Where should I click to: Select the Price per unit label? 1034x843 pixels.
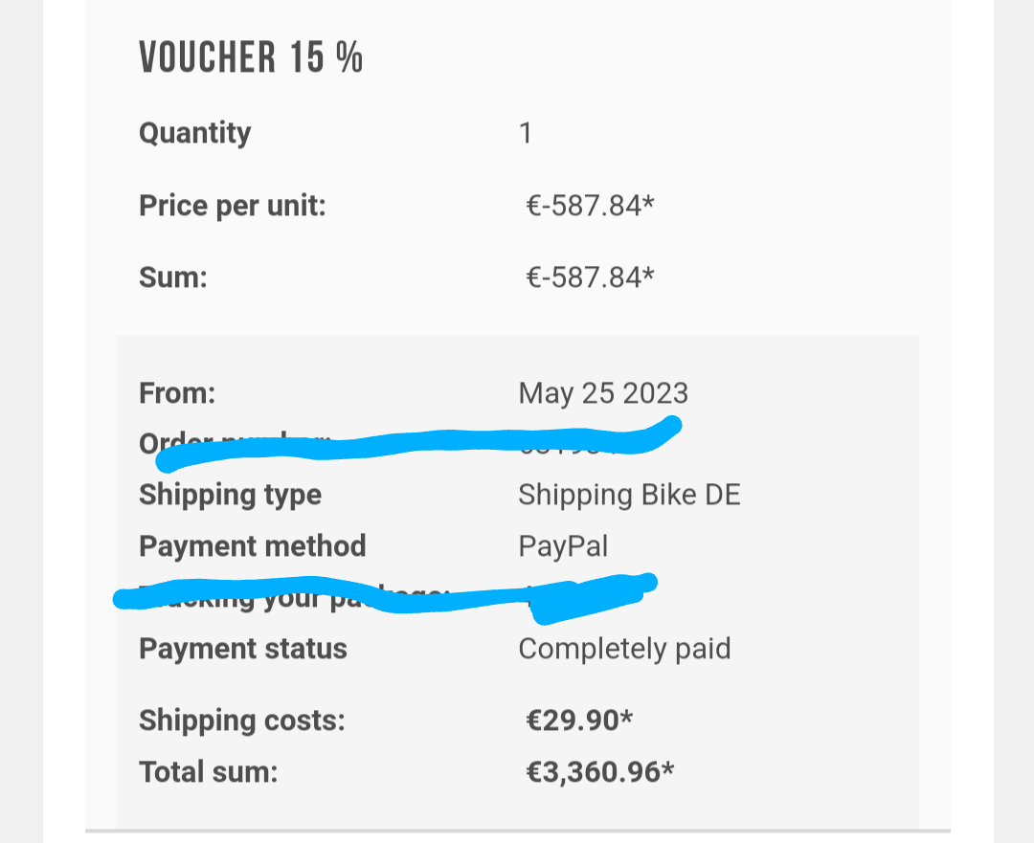[x=232, y=206]
